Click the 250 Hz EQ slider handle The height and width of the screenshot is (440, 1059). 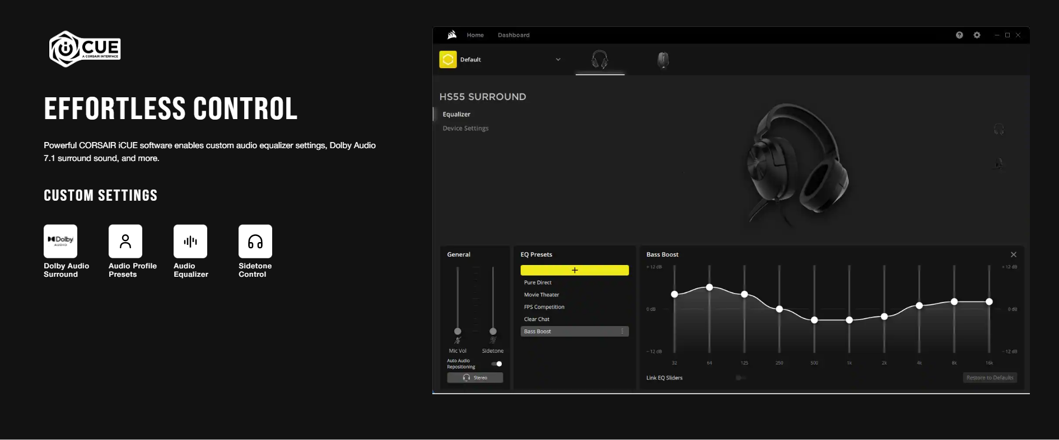point(780,309)
